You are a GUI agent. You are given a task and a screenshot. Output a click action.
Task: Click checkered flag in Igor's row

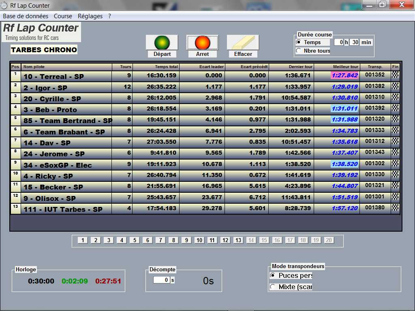[395, 86]
